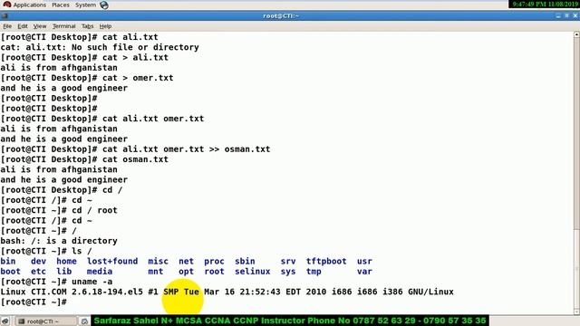The image size is (580, 326).
Task: Close the root@CTI terminal window
Action: click(575, 15)
